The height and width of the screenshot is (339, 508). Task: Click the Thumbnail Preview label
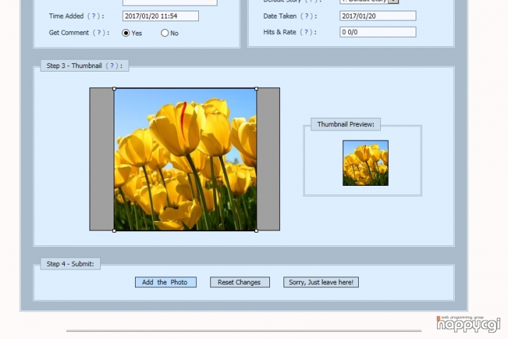click(x=346, y=124)
